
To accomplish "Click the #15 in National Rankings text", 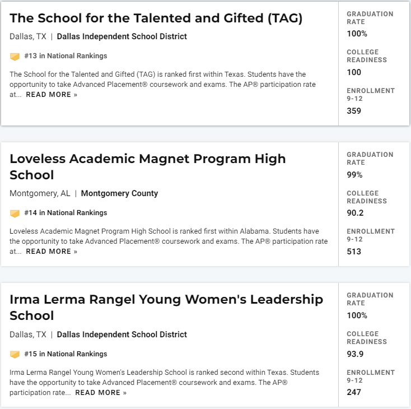I will point(66,354).
